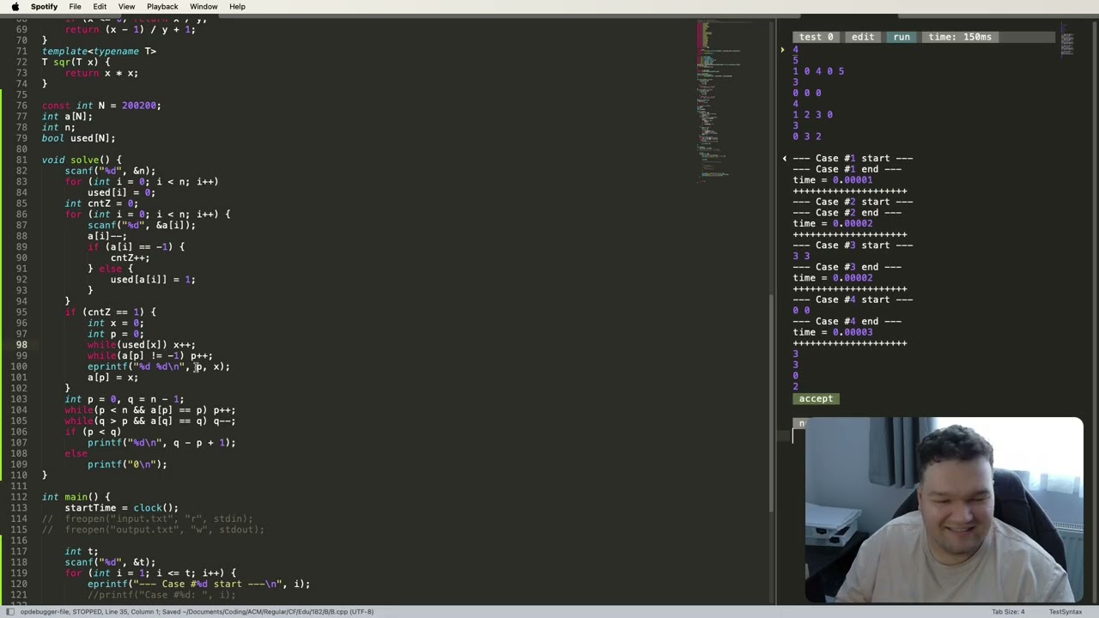Open the 'Tab Size: 4' selector
This screenshot has height=618, width=1099.
point(1008,612)
